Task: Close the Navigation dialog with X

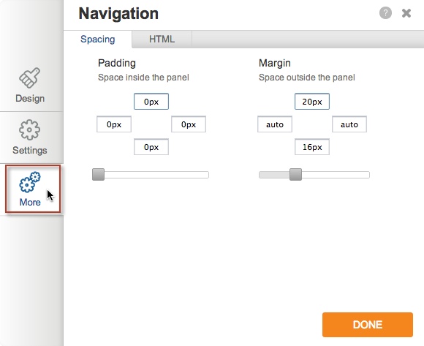Action: pyautogui.click(x=406, y=13)
